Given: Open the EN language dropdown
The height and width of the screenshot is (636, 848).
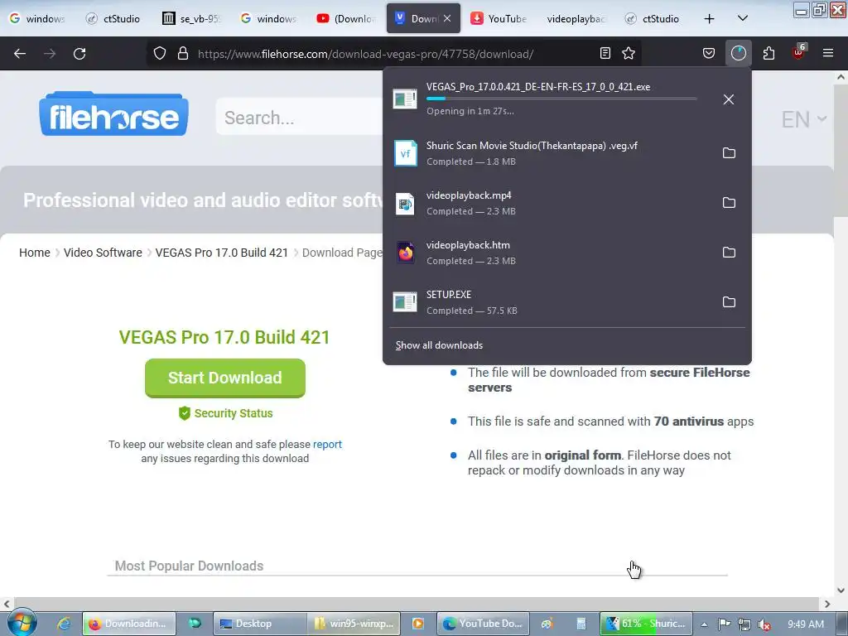Looking at the screenshot, I should point(803,119).
